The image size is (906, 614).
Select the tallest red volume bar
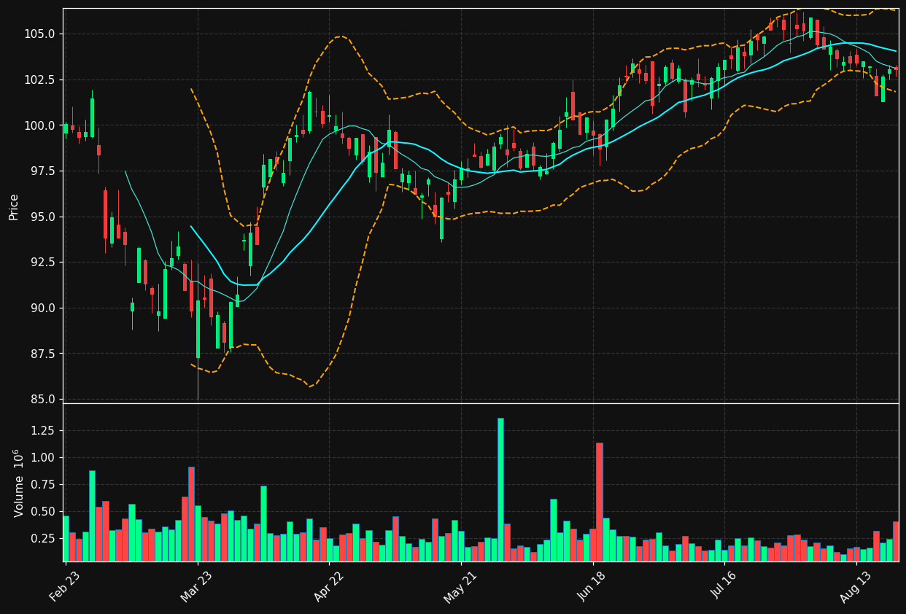click(x=600, y=502)
